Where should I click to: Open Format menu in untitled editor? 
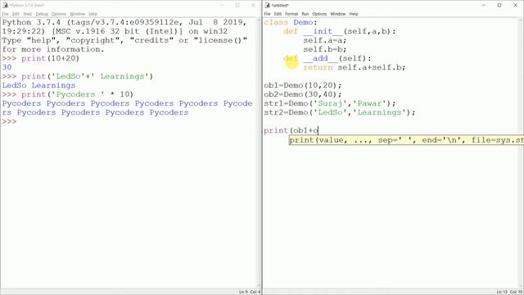pyautogui.click(x=291, y=14)
